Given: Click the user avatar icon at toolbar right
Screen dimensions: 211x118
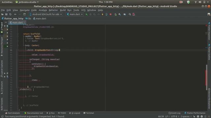Looking at the screenshot, I should click(x=209, y=14).
